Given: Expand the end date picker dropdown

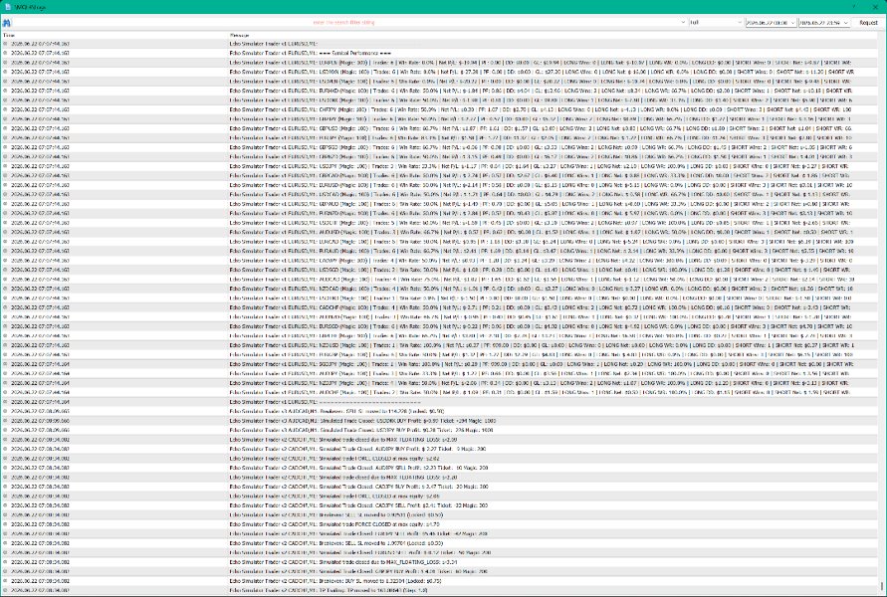Looking at the screenshot, I should pos(846,23).
